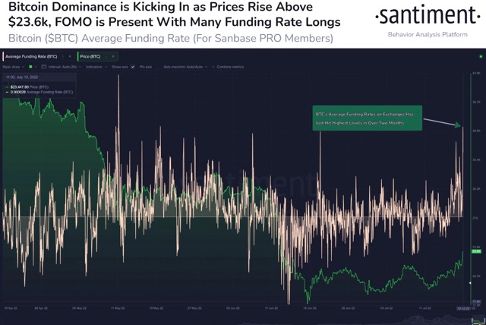Screen dimensions: 486x325
Task: Click the price axis pointer arrow icon
Action: pos(470,283)
